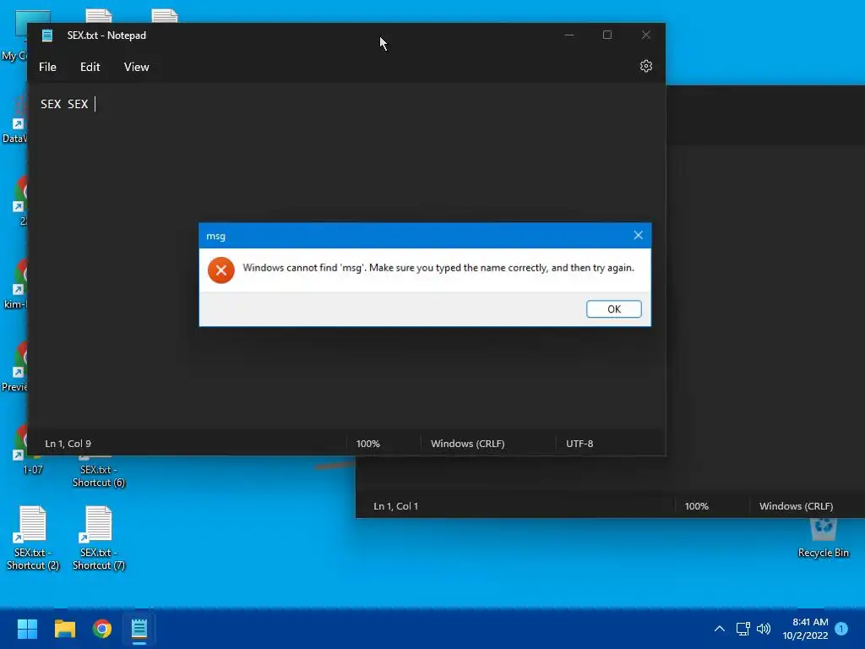Open the volume speaker tray icon

[x=764, y=629]
